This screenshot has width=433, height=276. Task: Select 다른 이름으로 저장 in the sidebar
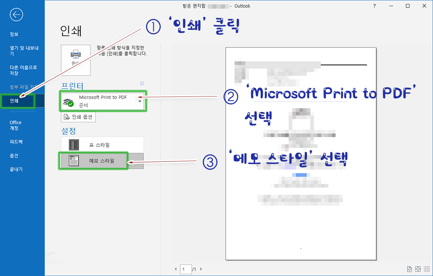[23, 70]
